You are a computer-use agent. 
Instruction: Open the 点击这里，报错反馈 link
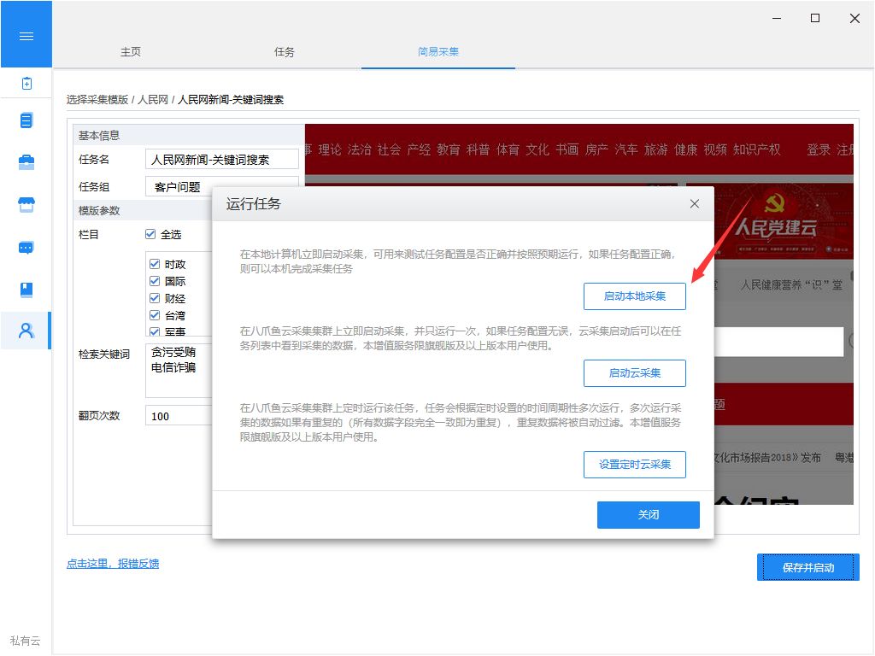113,564
